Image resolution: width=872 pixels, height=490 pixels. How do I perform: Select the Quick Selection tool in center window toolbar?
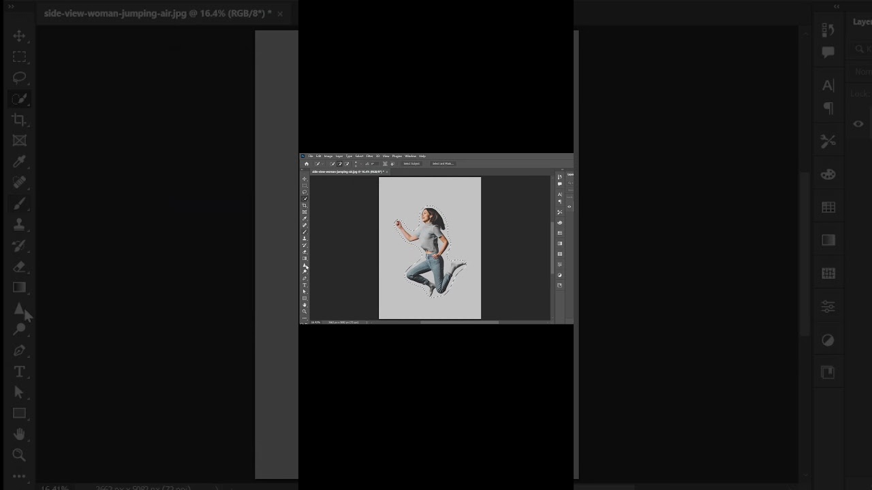(305, 199)
